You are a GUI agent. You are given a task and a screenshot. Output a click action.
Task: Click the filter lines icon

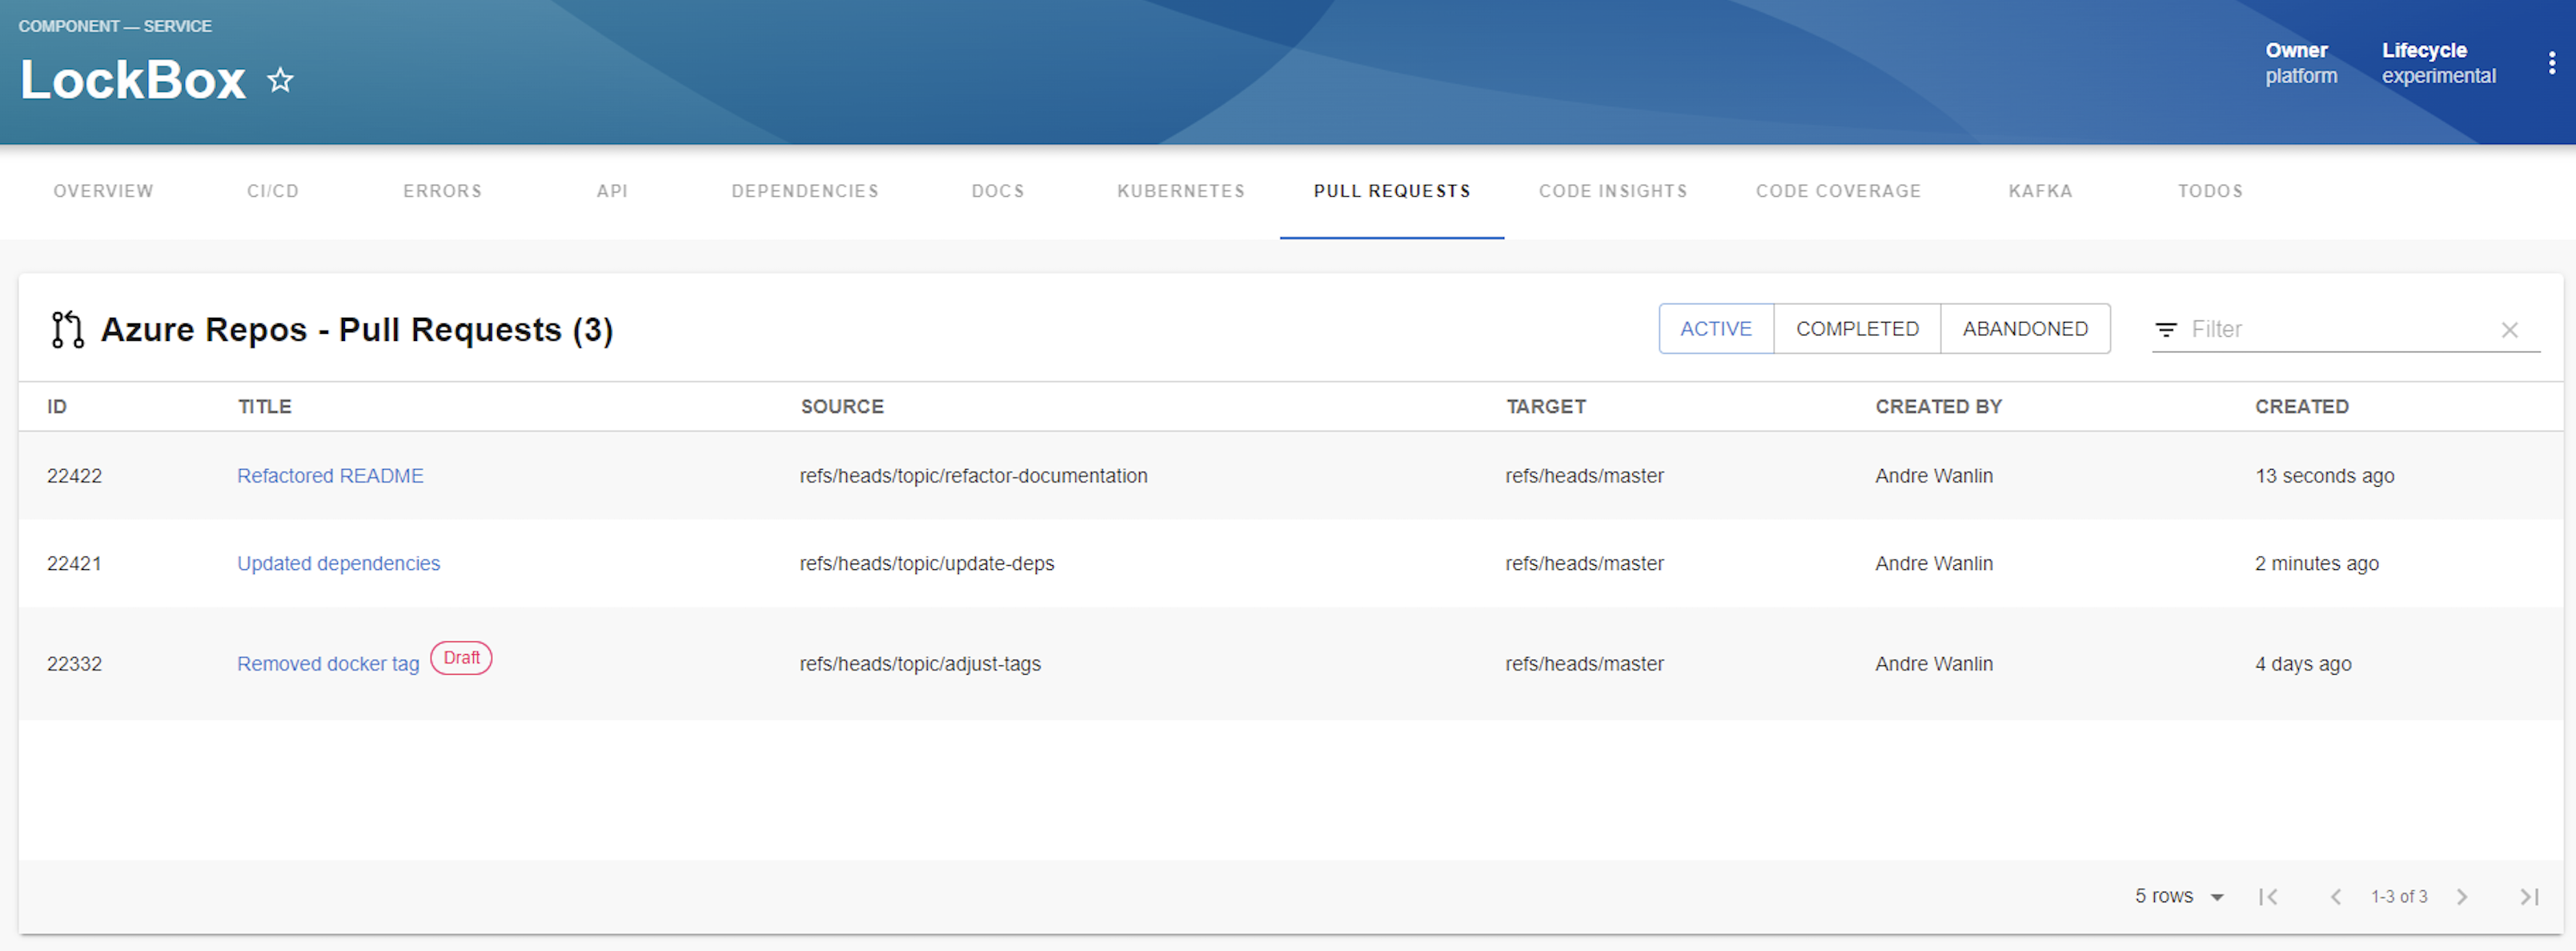point(2165,330)
